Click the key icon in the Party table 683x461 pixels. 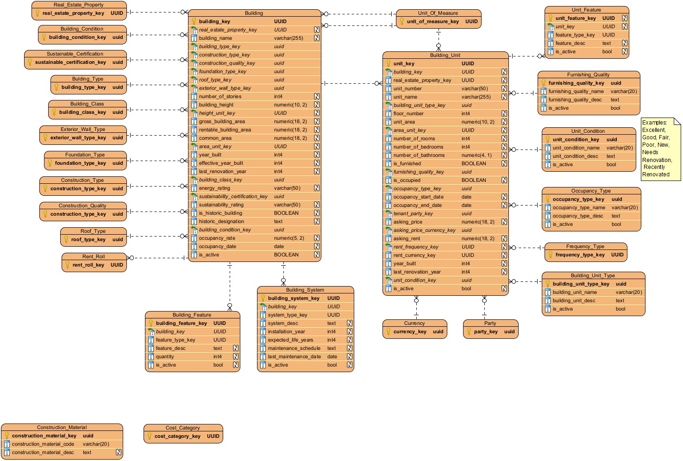pyautogui.click(x=469, y=331)
